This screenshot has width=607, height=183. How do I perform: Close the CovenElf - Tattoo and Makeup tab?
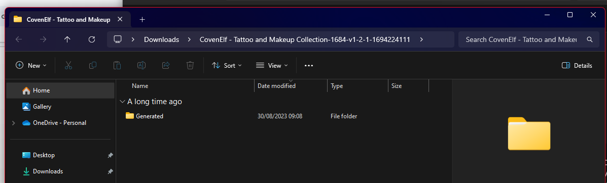click(120, 19)
